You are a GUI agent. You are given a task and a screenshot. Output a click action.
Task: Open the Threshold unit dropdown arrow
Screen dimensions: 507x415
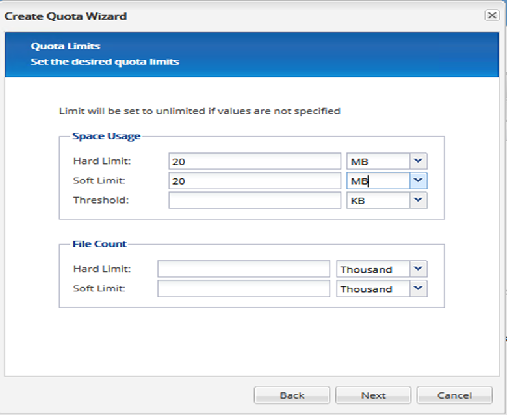(x=418, y=200)
